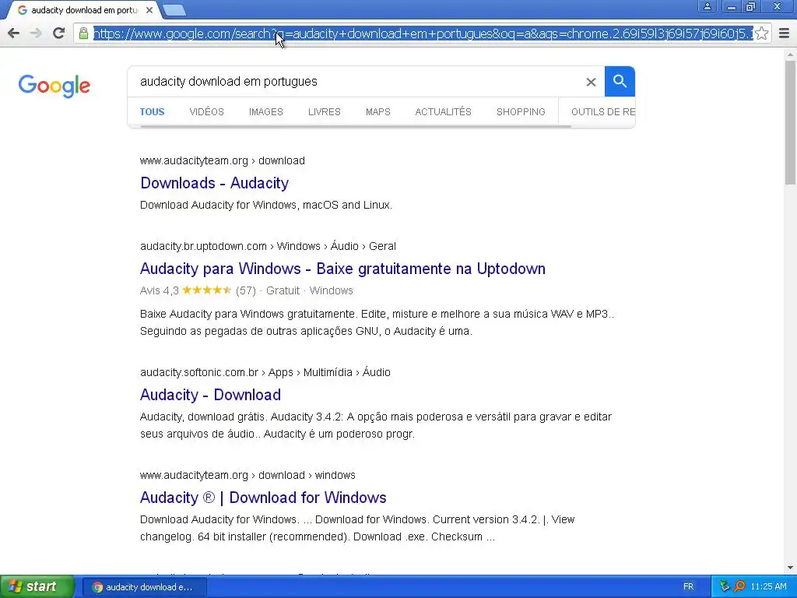Select the TOUS search tab
Screen dimensions: 797x598
[152, 112]
